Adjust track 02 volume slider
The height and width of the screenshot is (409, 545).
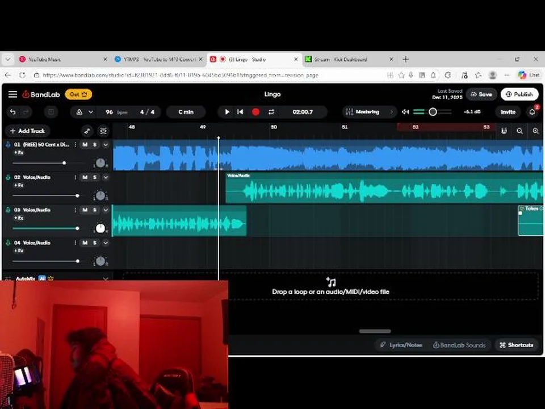pyautogui.click(x=78, y=195)
